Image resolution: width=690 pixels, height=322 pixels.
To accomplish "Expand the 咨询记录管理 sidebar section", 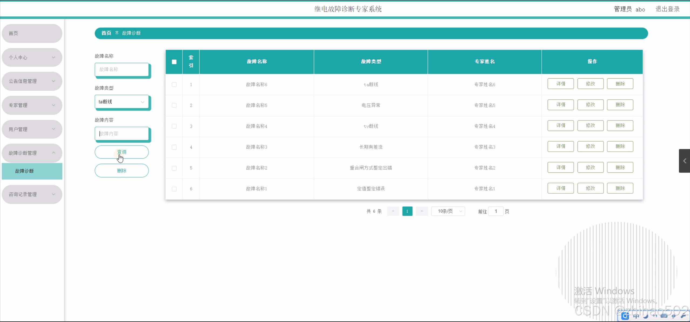I will tap(32, 194).
